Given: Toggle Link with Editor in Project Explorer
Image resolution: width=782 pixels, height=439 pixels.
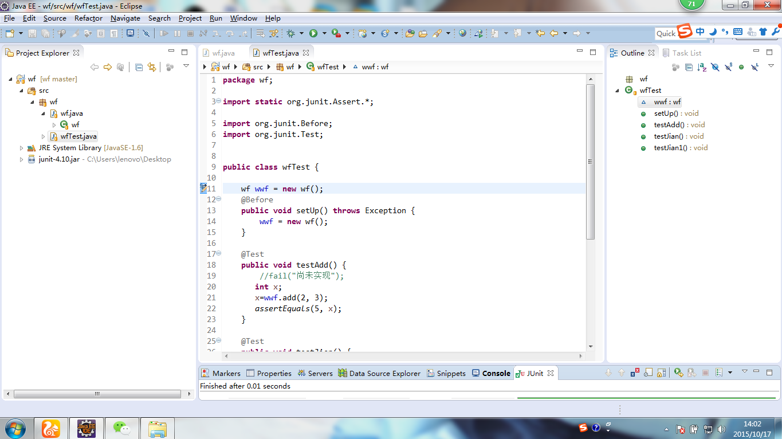Looking at the screenshot, I should point(152,67).
